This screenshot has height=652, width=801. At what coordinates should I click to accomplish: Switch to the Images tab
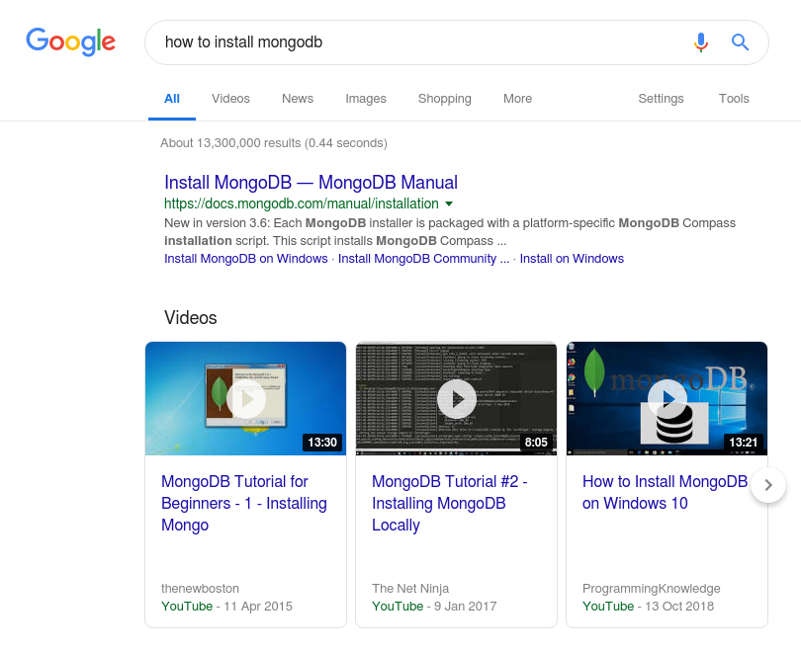[x=366, y=99]
